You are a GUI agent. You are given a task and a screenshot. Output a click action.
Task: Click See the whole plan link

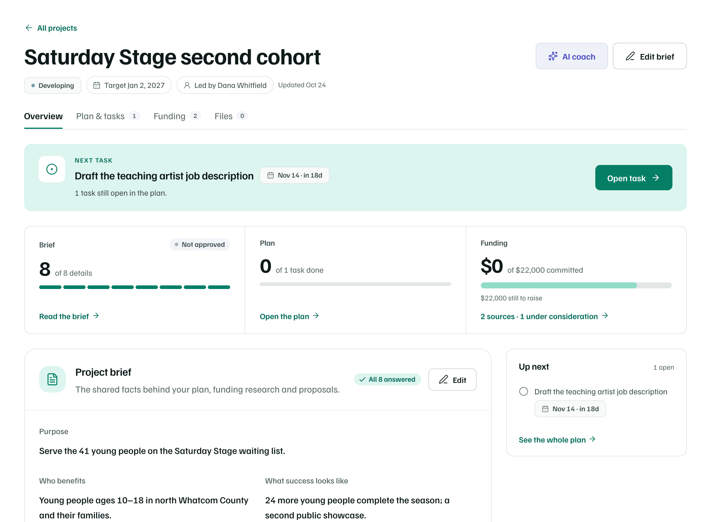557,440
